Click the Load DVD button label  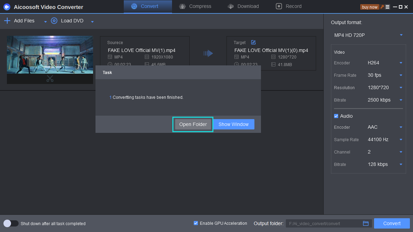pyautogui.click(x=72, y=21)
